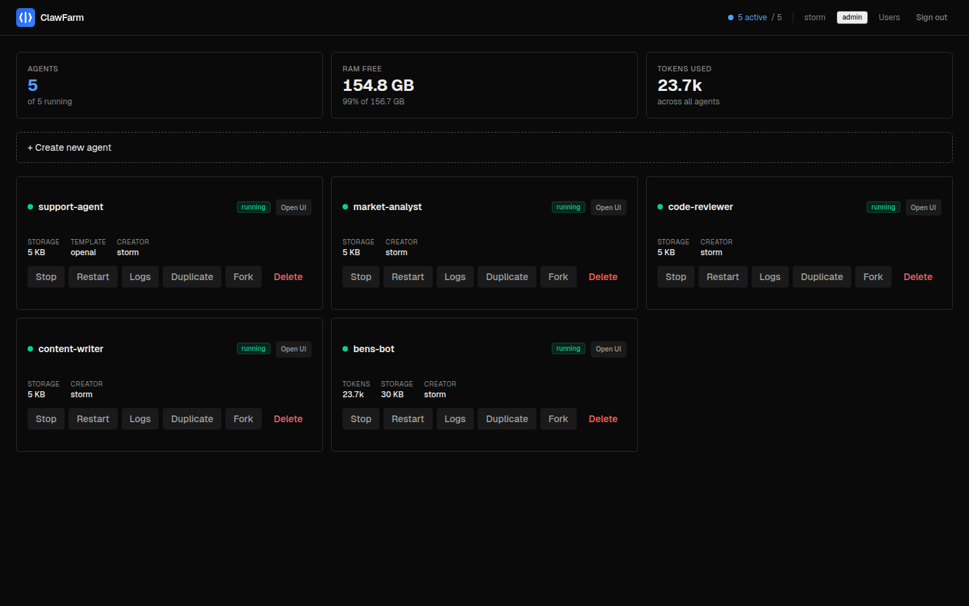The width and height of the screenshot is (969, 606).
Task: Click code-reviewer's green status dot
Action: 659,207
